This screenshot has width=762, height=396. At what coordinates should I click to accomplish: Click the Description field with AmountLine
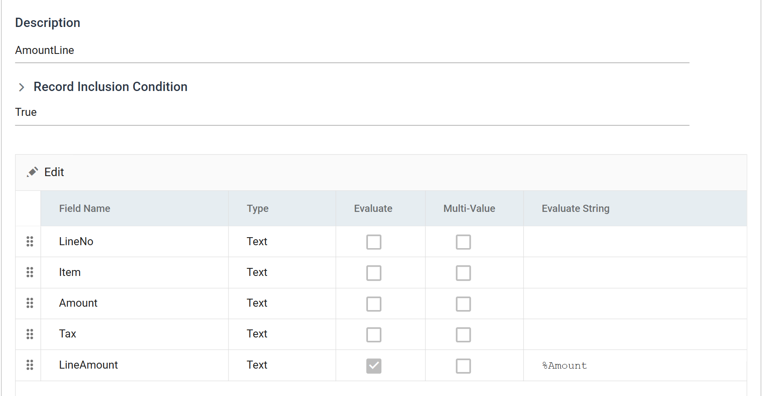[352, 51]
